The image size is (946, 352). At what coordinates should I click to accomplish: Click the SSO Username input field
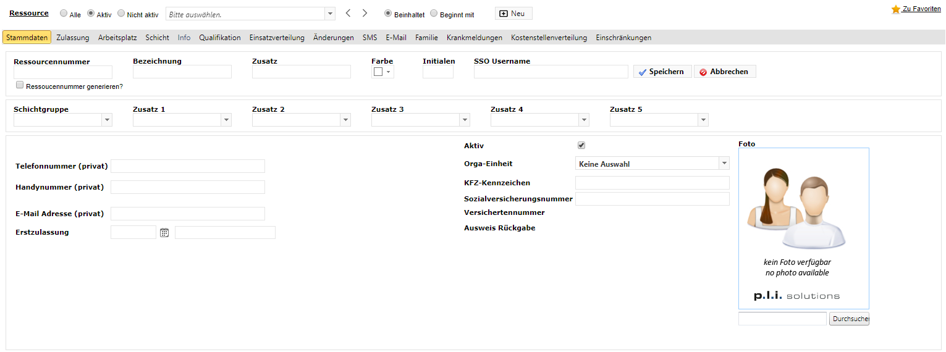pos(551,72)
